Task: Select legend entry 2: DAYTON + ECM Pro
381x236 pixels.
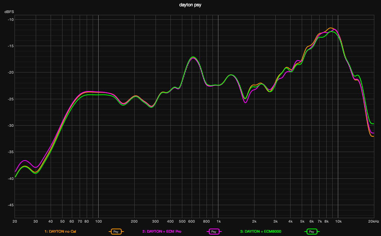Action: 162,232
